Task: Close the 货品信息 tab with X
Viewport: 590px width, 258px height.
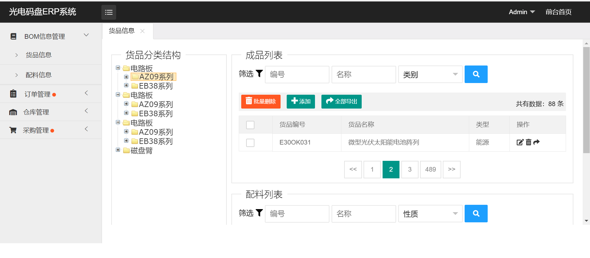Action: coord(142,31)
